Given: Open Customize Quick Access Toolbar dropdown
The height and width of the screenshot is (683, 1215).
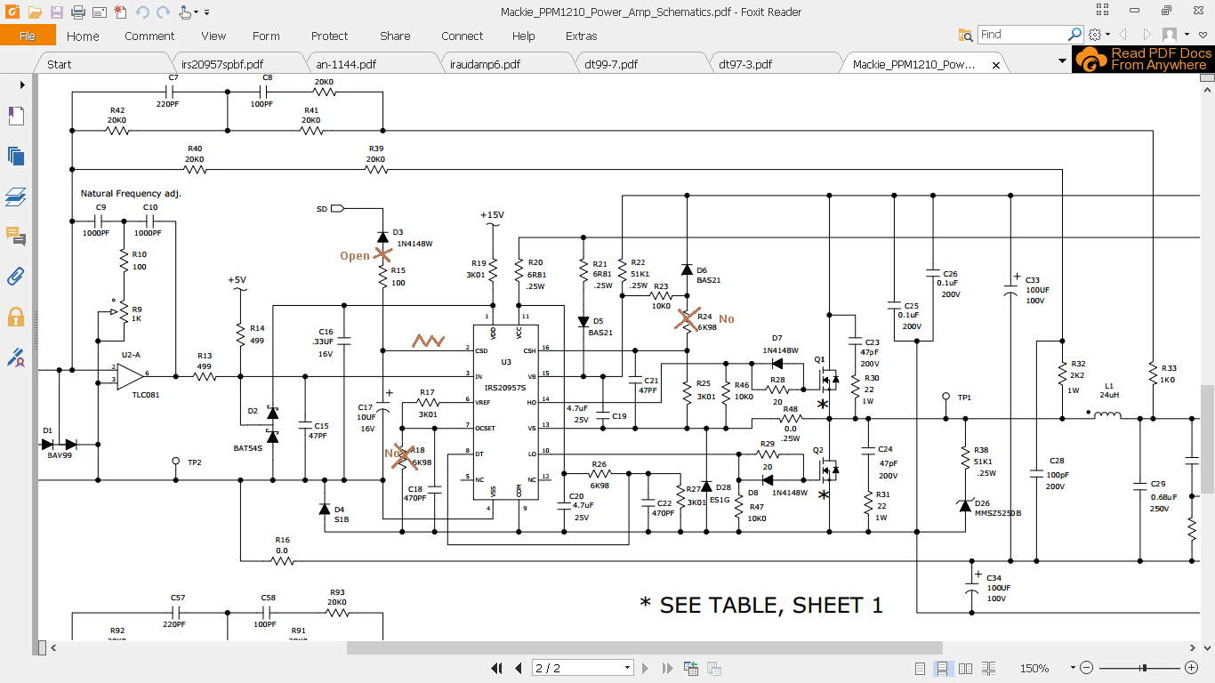Looking at the screenshot, I should 207,12.
